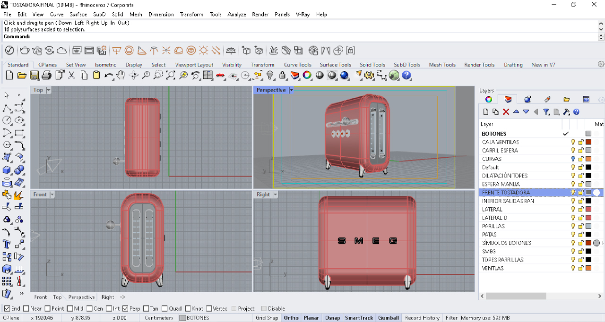Click the Undo arrow icon
The width and height of the screenshot is (605, 322).
(109, 75)
